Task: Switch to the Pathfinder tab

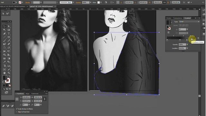Action: 35,94
